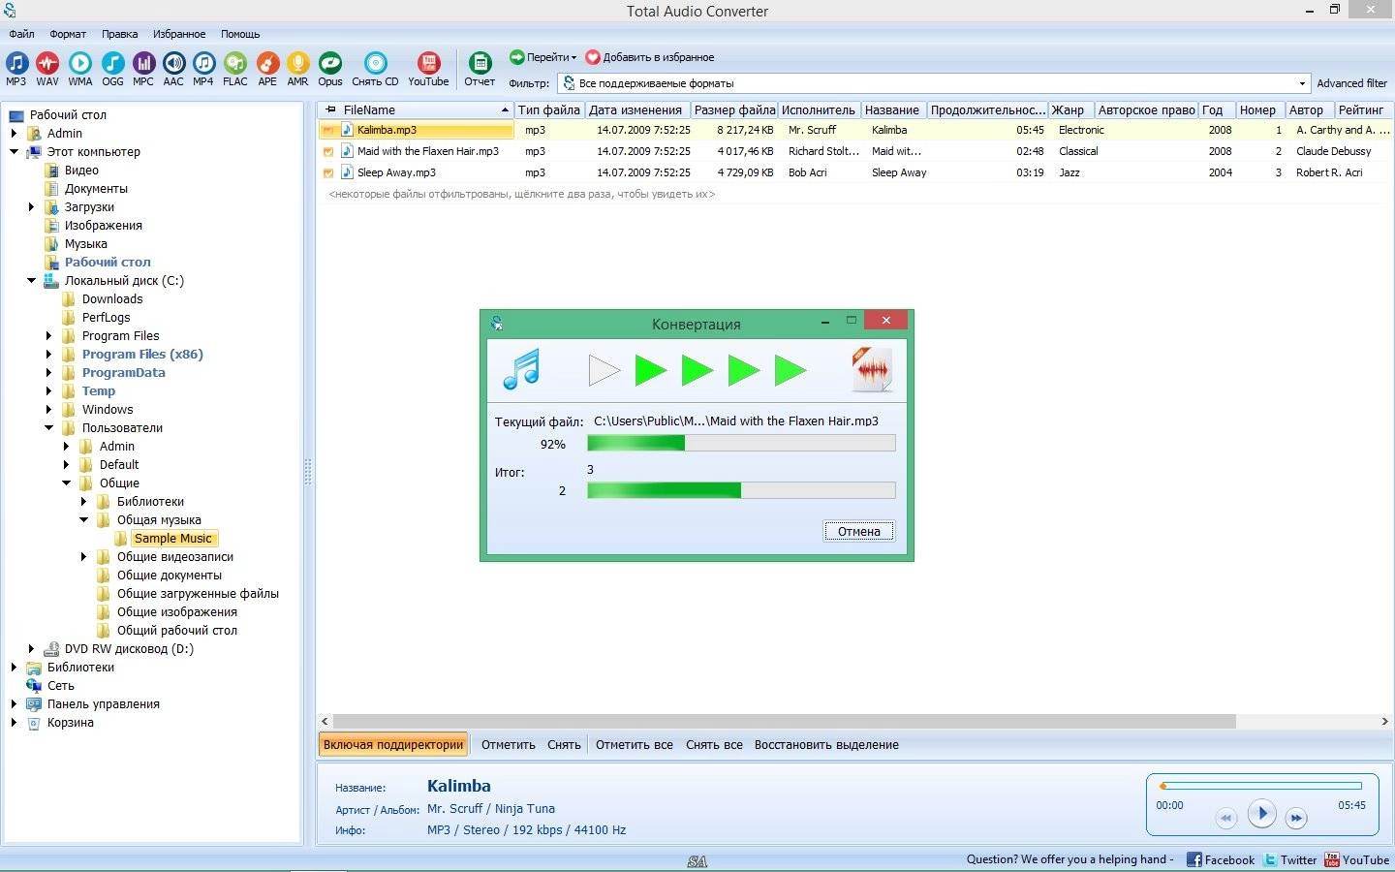Select the Sample Music folder
Viewport: 1395px width, 872px height.
pyautogui.click(x=172, y=539)
